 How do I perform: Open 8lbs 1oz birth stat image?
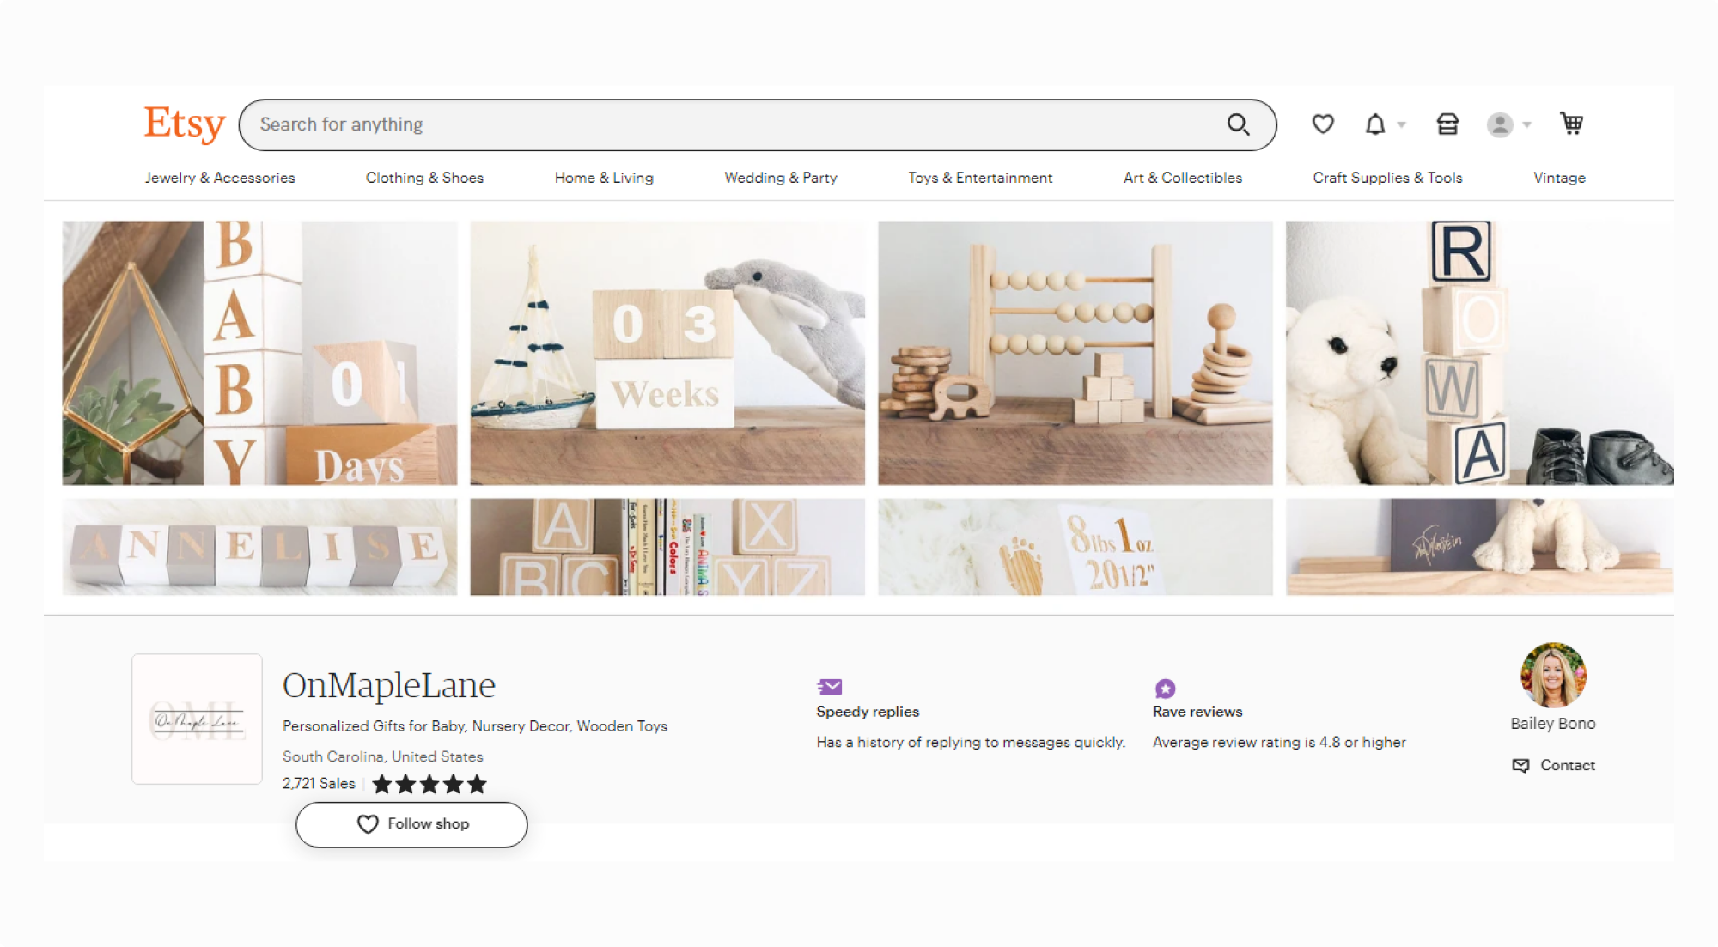click(1075, 547)
